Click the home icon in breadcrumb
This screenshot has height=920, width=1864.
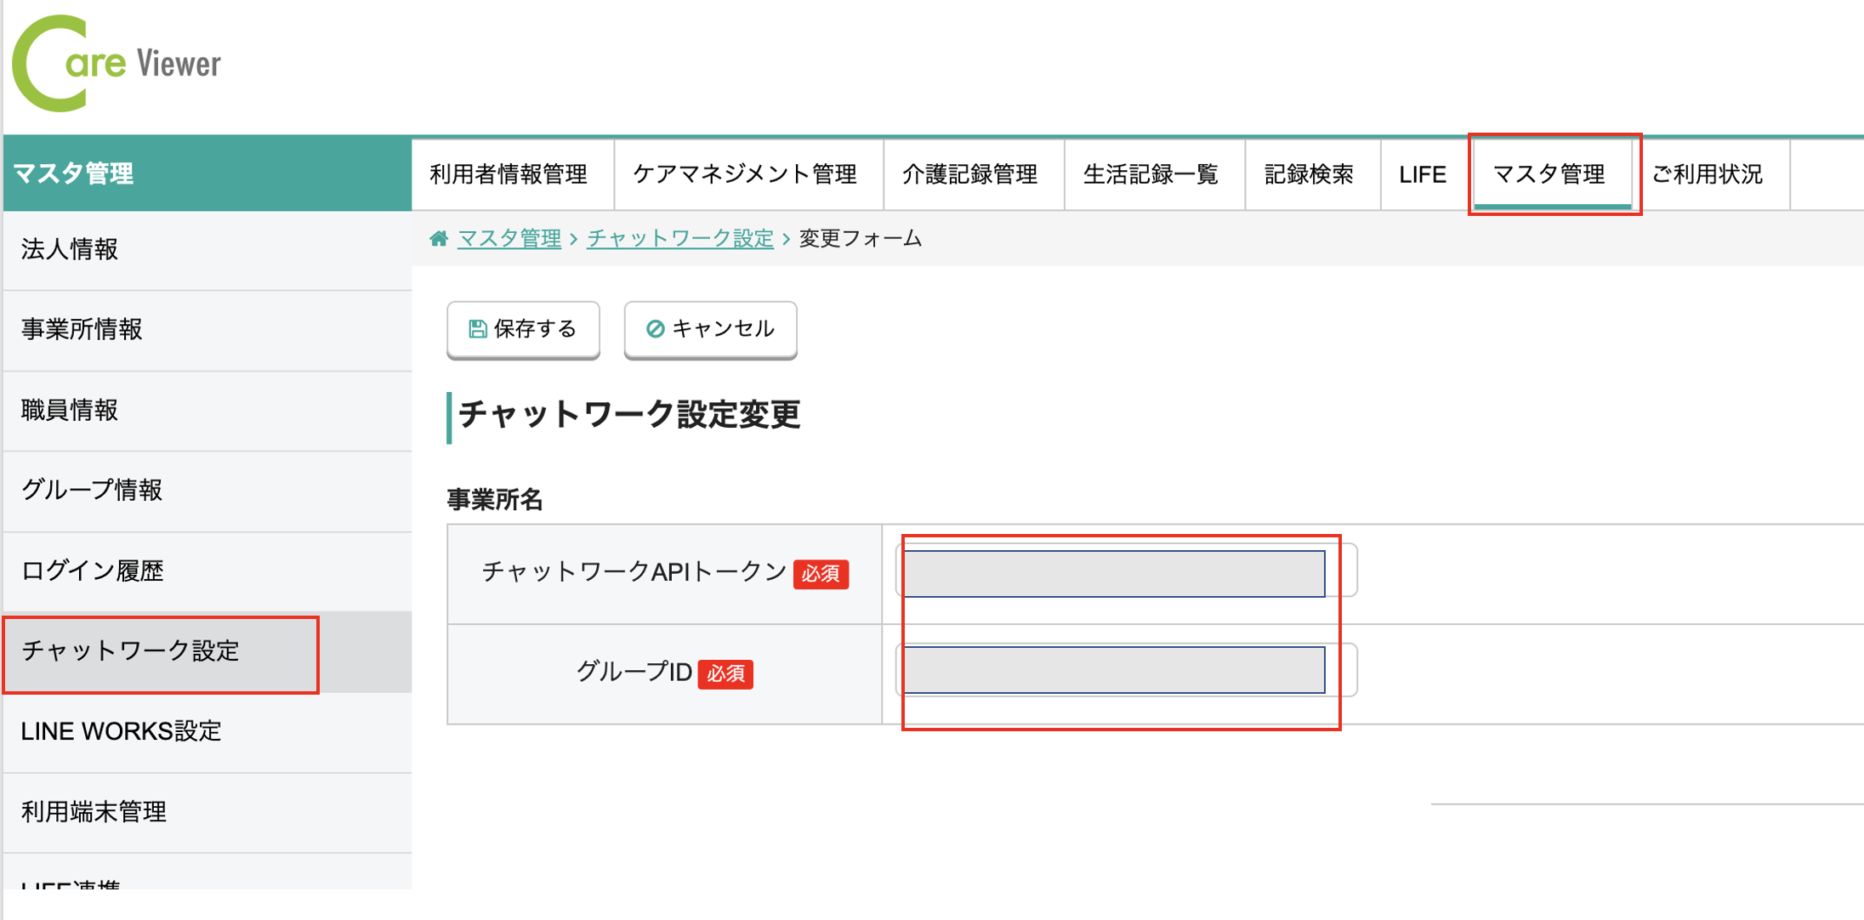click(x=439, y=239)
